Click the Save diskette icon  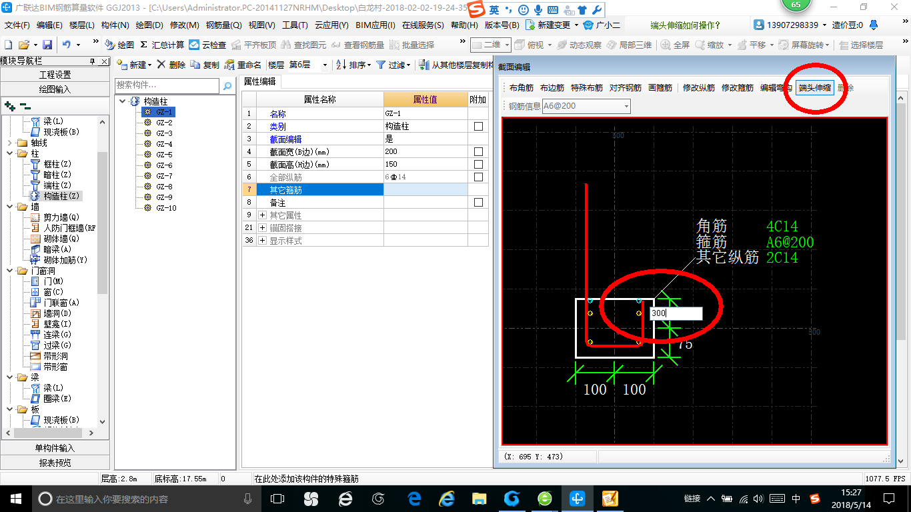click(47, 45)
